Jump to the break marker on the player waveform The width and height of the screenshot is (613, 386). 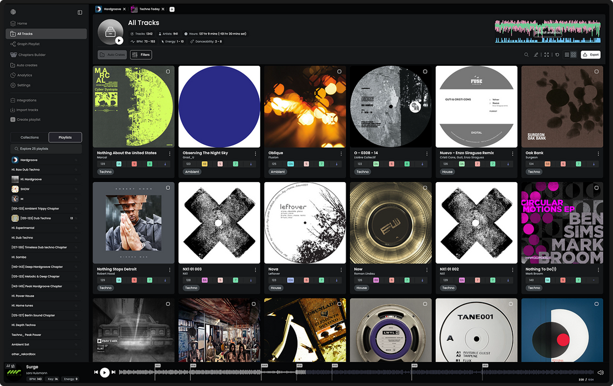[x=264, y=366]
